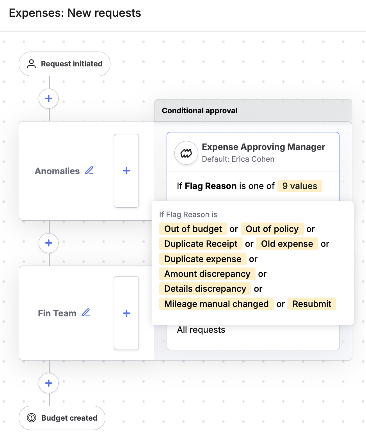Open the 9 values tag
This screenshot has height=439, width=366.
click(300, 186)
